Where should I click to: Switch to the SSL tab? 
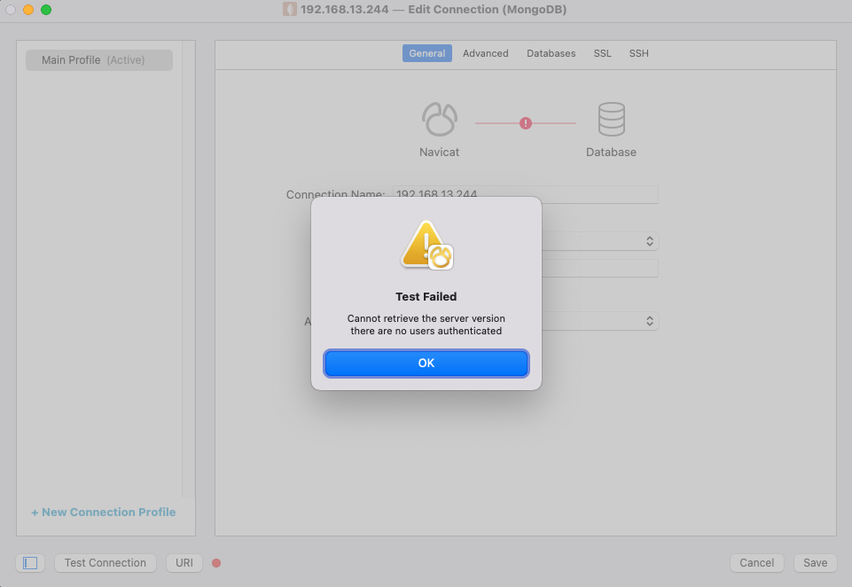[x=602, y=53]
